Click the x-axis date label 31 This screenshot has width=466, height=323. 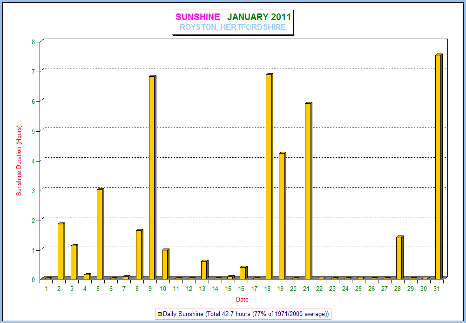(436, 289)
